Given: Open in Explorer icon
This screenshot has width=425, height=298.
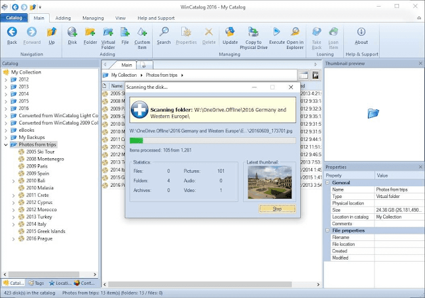Looking at the screenshot, I should [x=295, y=32].
